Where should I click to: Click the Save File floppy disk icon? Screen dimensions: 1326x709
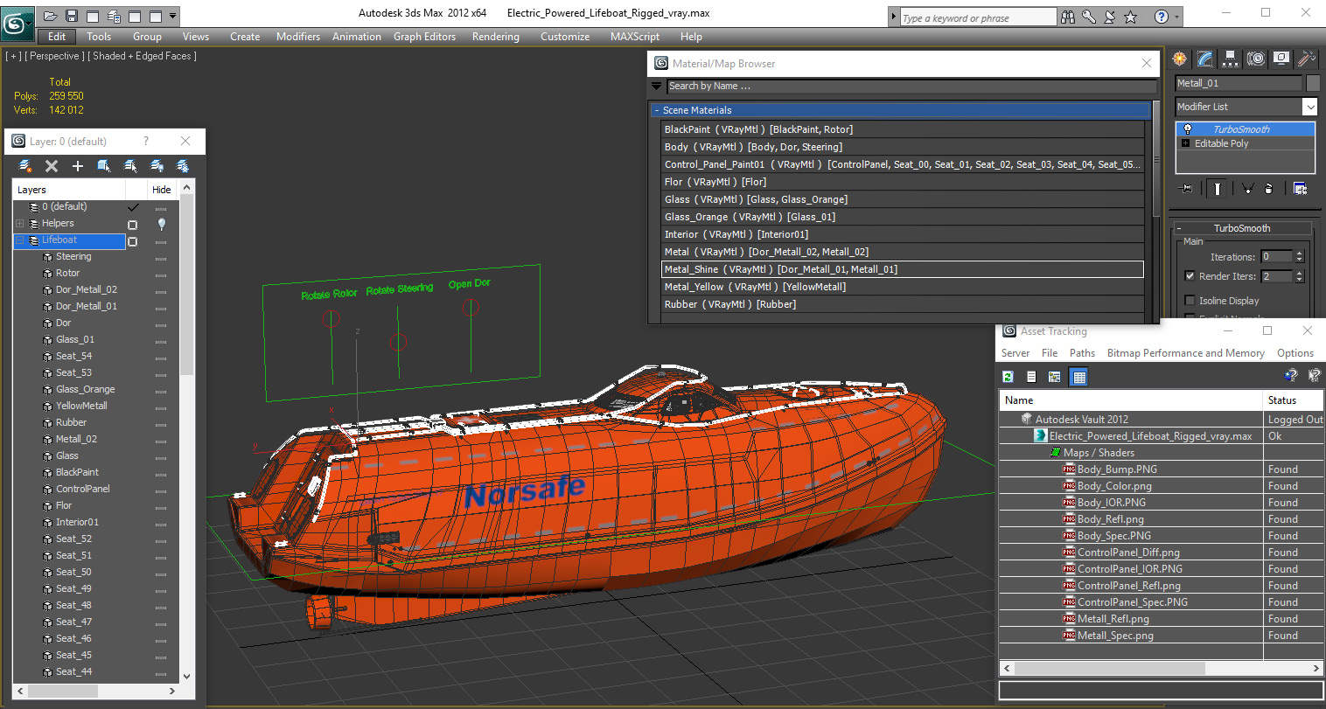(x=72, y=16)
